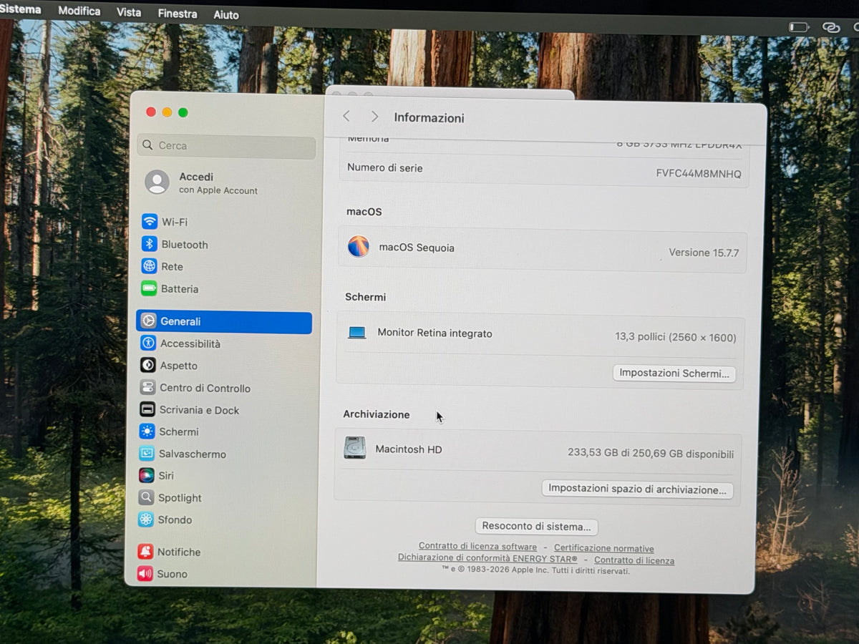Select the Bluetooth icon in sidebar
Viewport: 859px width, 644px height.
(149, 244)
